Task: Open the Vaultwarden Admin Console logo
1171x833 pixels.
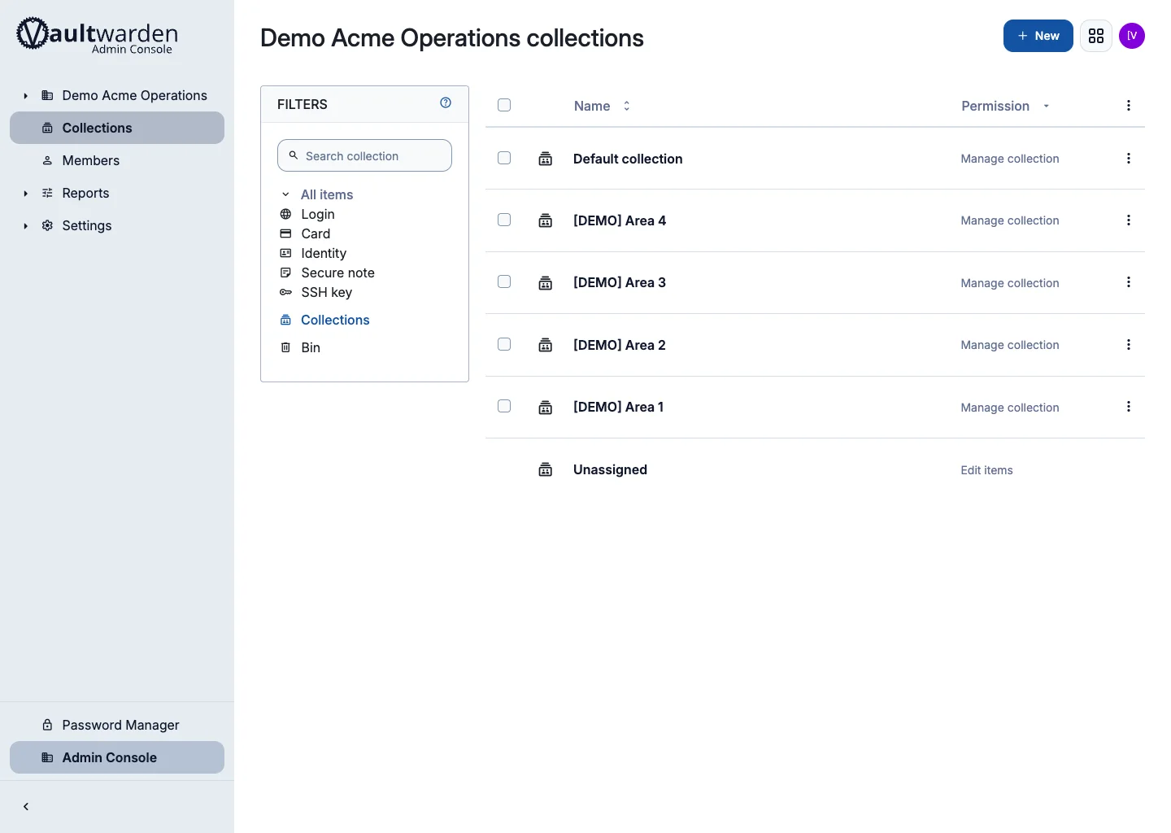Action: [97, 36]
